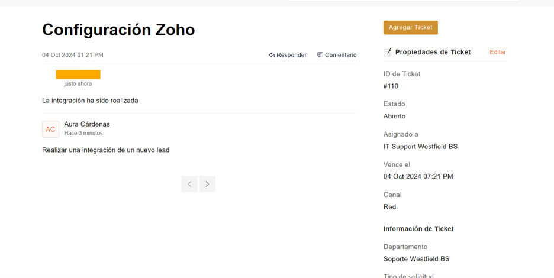Select the Configuración Zoho ticket title
The image size is (554, 278).
point(118,30)
